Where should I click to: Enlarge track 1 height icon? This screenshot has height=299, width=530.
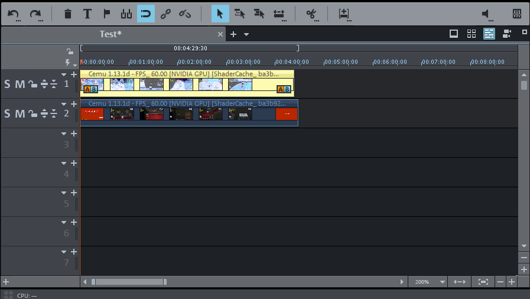pos(44,84)
